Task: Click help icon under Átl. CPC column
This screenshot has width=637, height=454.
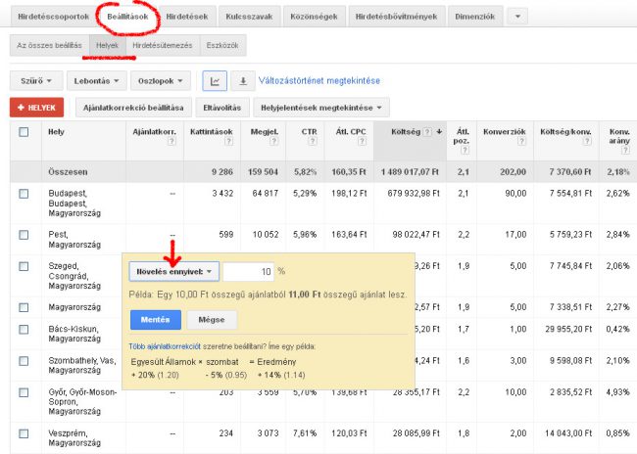Action: coord(362,141)
